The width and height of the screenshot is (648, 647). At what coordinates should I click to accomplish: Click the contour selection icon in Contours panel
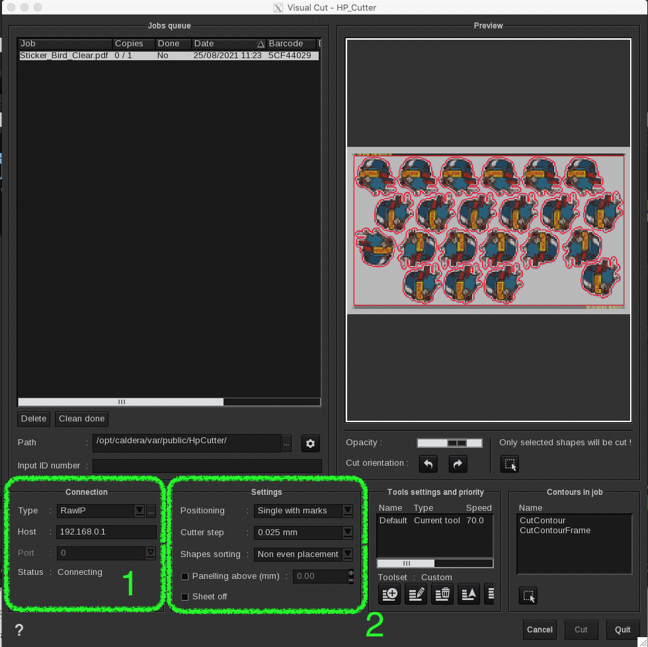click(x=528, y=595)
